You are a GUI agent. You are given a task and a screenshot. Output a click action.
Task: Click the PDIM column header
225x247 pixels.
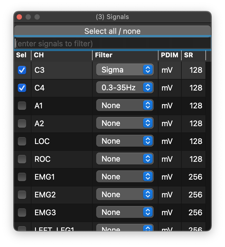click(x=169, y=55)
